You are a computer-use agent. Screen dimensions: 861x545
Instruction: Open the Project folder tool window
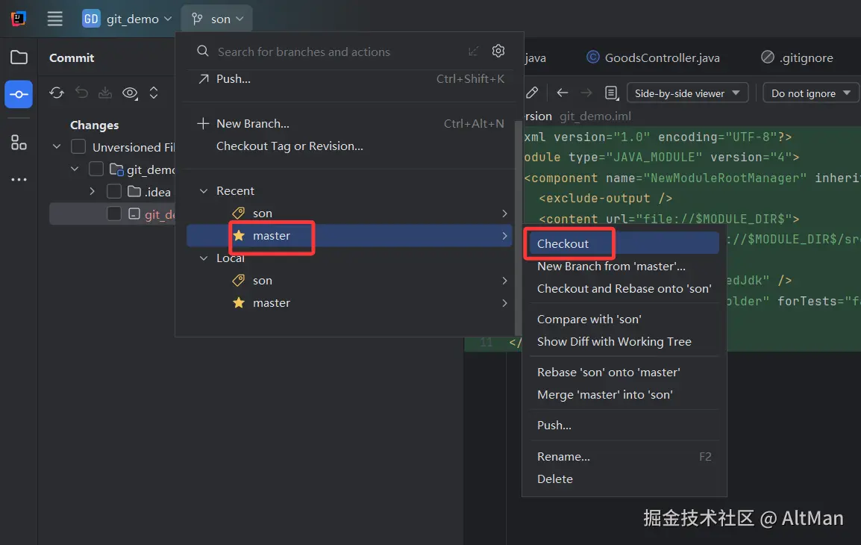tap(19, 57)
